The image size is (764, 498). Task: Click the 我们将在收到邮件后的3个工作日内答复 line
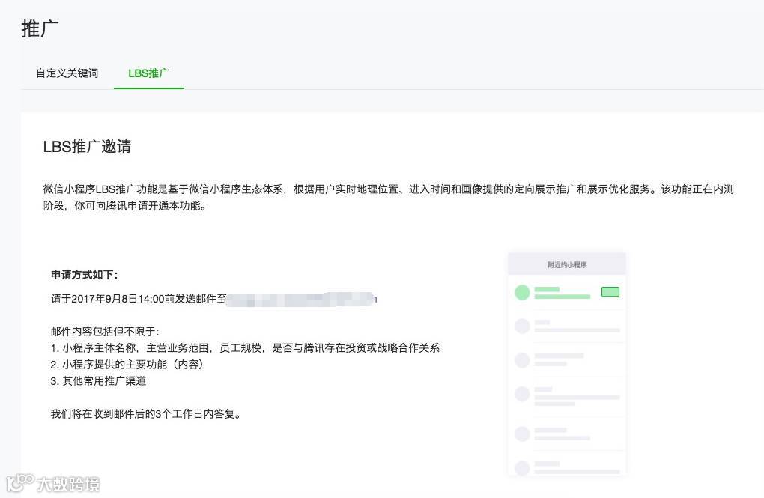[x=146, y=414]
